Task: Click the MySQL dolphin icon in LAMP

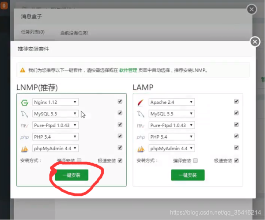Action: tap(140, 114)
